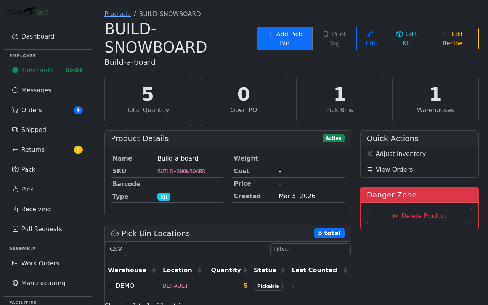The height and width of the screenshot is (305, 488).
Task: Sort the Last Counted column
Action: pyautogui.click(x=314, y=270)
